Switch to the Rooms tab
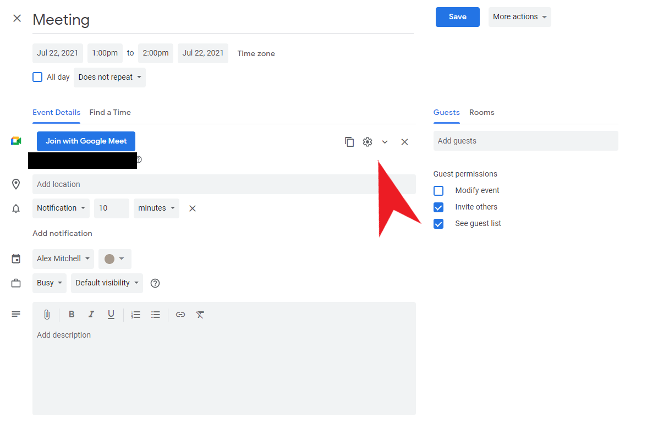647x435 pixels. (481, 112)
